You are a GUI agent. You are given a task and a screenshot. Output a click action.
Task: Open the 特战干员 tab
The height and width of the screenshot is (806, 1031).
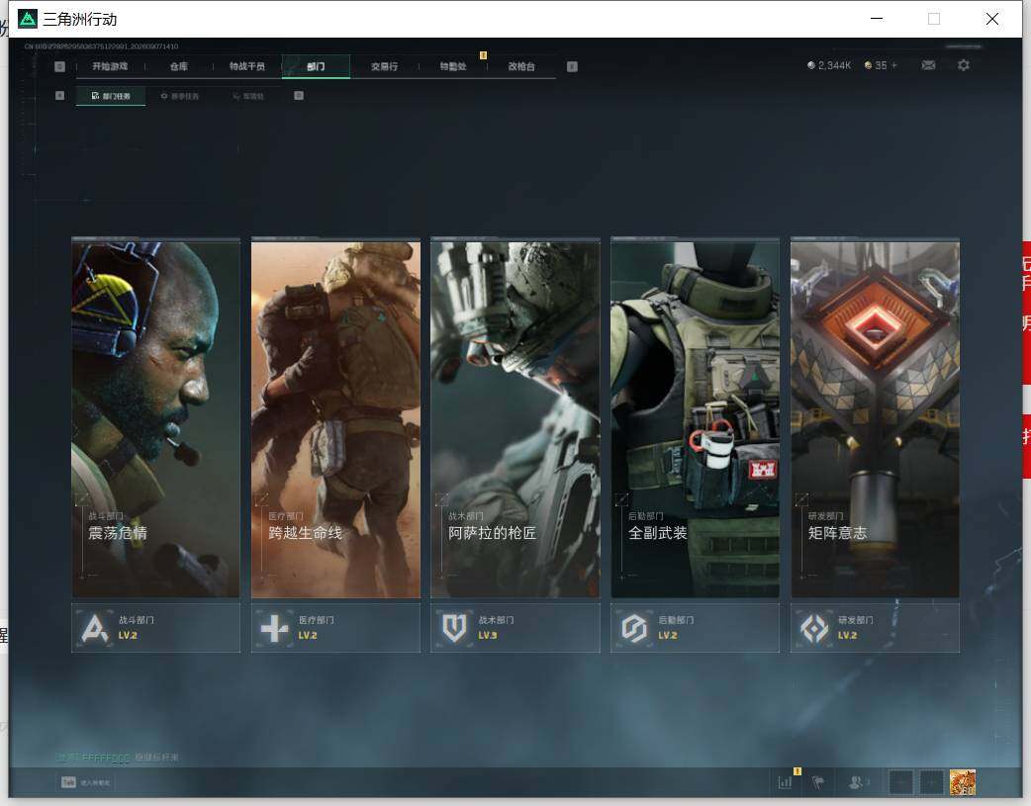[246, 66]
